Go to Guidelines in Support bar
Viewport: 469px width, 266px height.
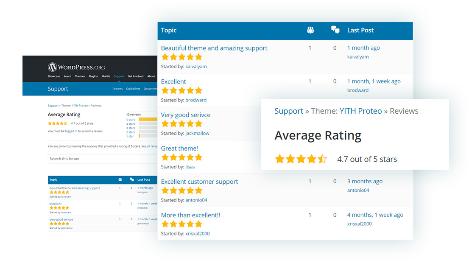(x=133, y=89)
